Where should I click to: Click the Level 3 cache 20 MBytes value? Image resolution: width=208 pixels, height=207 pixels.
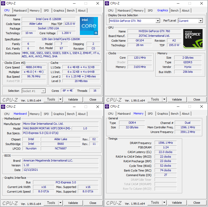pos(81,81)
